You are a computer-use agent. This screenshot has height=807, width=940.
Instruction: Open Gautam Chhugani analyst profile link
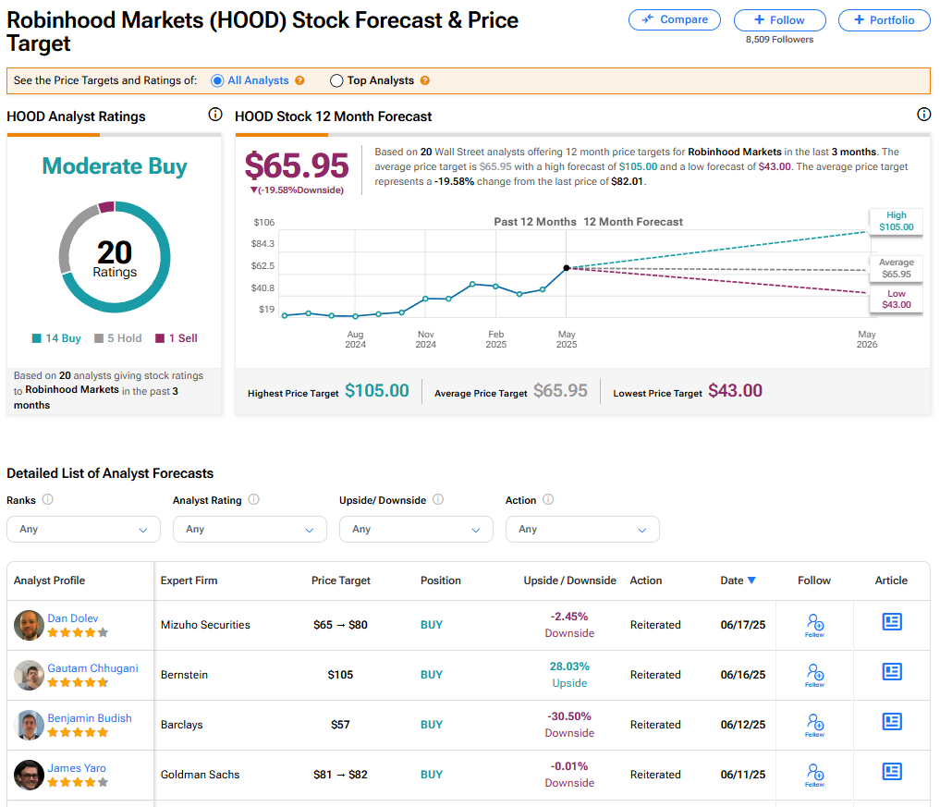point(93,667)
